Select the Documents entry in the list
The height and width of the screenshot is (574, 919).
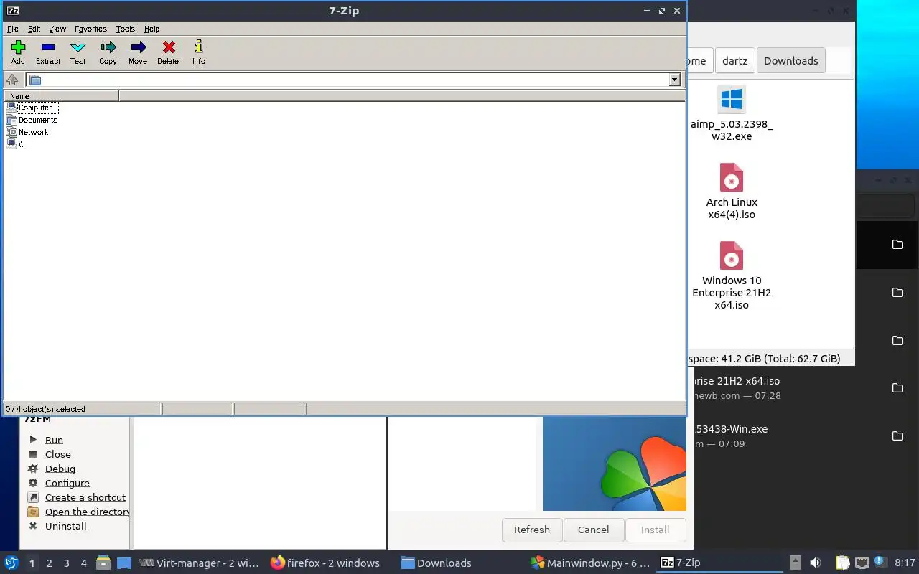click(38, 120)
